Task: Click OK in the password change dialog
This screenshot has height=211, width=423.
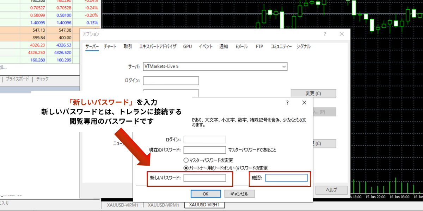Action: (206, 194)
